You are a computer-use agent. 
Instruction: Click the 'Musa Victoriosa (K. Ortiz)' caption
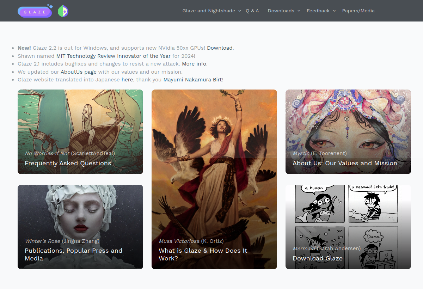point(191,241)
